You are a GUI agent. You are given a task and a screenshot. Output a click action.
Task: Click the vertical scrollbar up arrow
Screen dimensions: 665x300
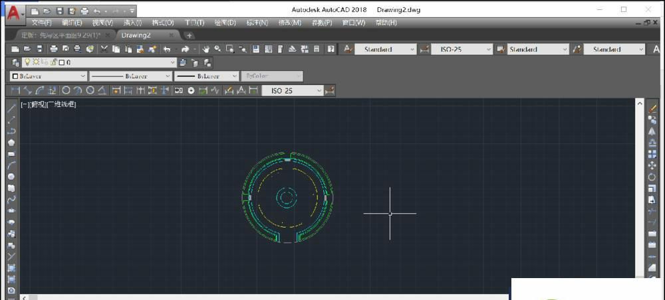point(640,104)
